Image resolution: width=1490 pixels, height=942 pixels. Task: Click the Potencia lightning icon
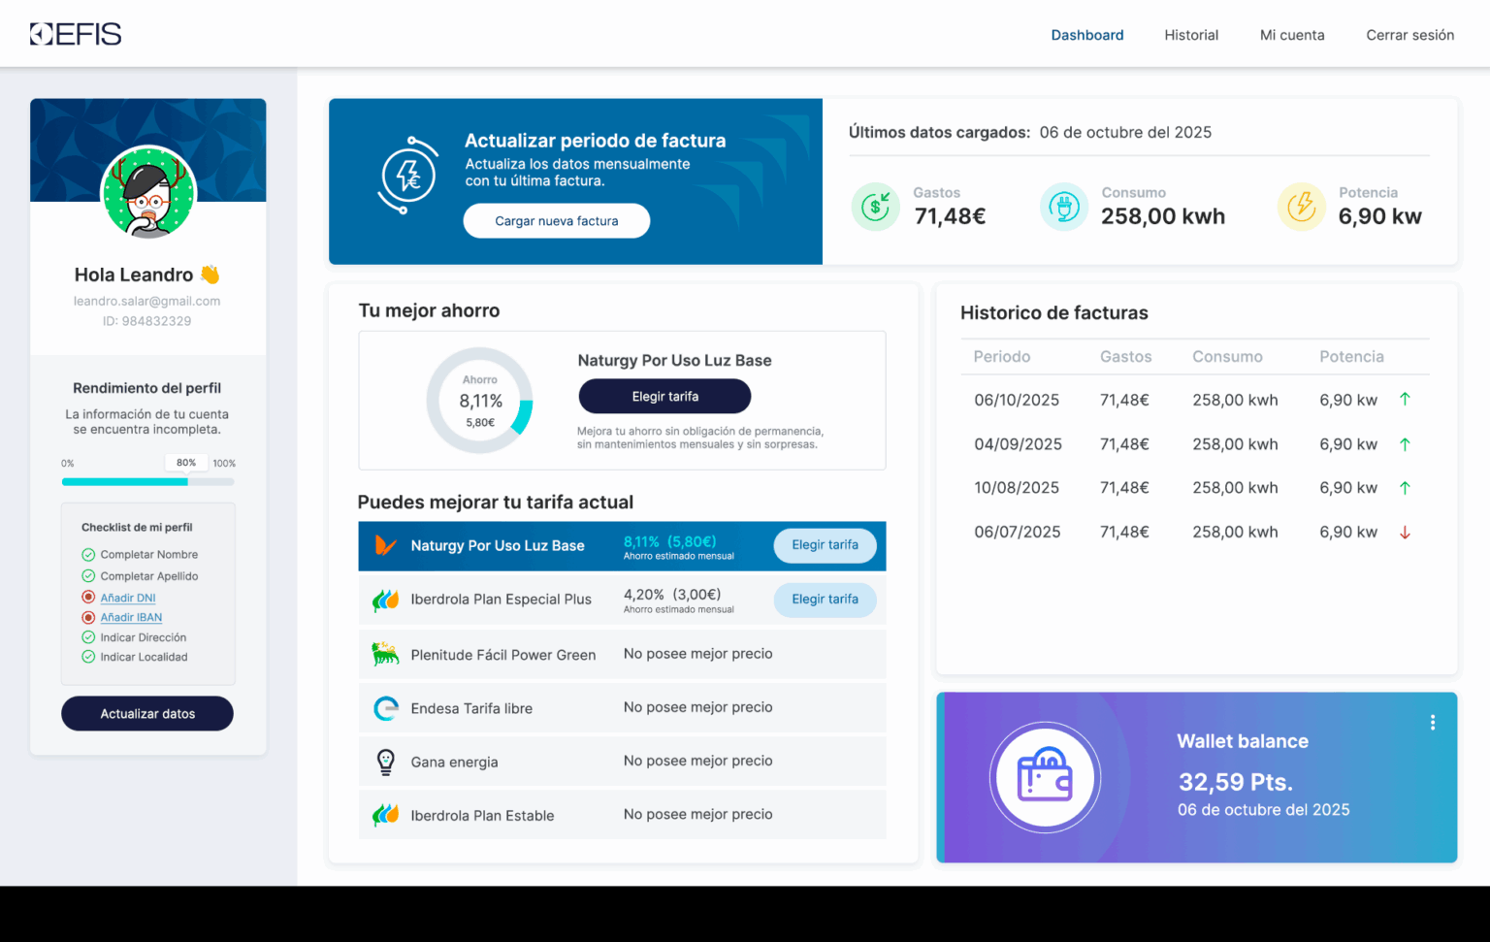pos(1301,207)
